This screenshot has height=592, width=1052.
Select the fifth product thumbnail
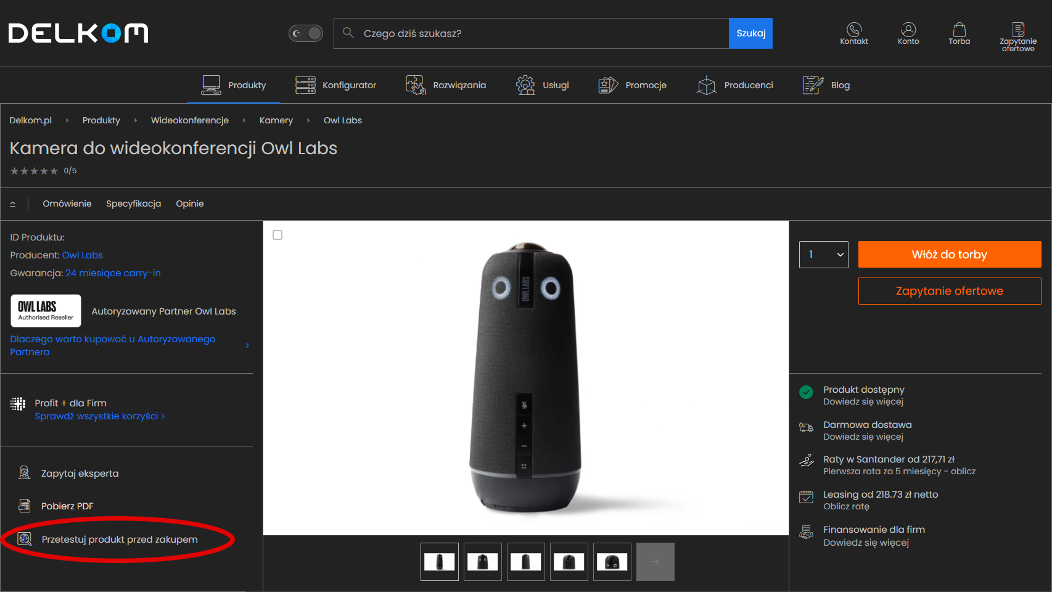[x=612, y=562]
